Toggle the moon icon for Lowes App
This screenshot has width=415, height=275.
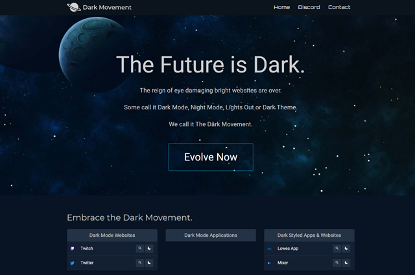click(x=346, y=248)
